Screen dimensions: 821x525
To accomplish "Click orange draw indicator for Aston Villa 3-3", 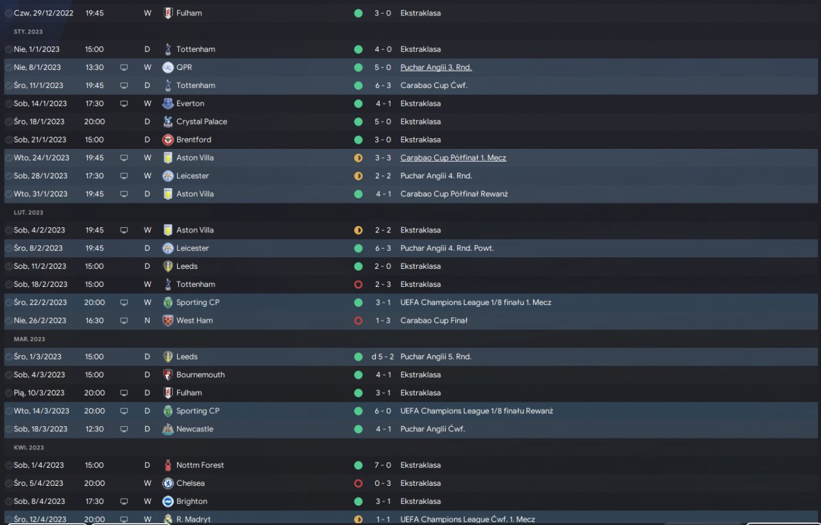I will tap(359, 158).
